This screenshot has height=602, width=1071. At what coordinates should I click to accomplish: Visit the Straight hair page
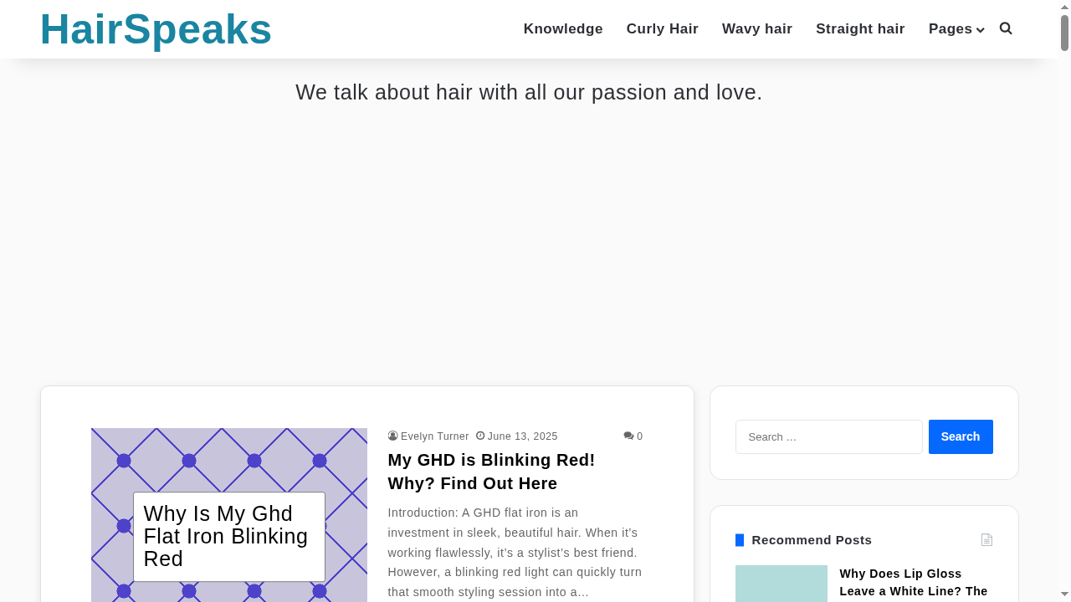click(x=860, y=28)
